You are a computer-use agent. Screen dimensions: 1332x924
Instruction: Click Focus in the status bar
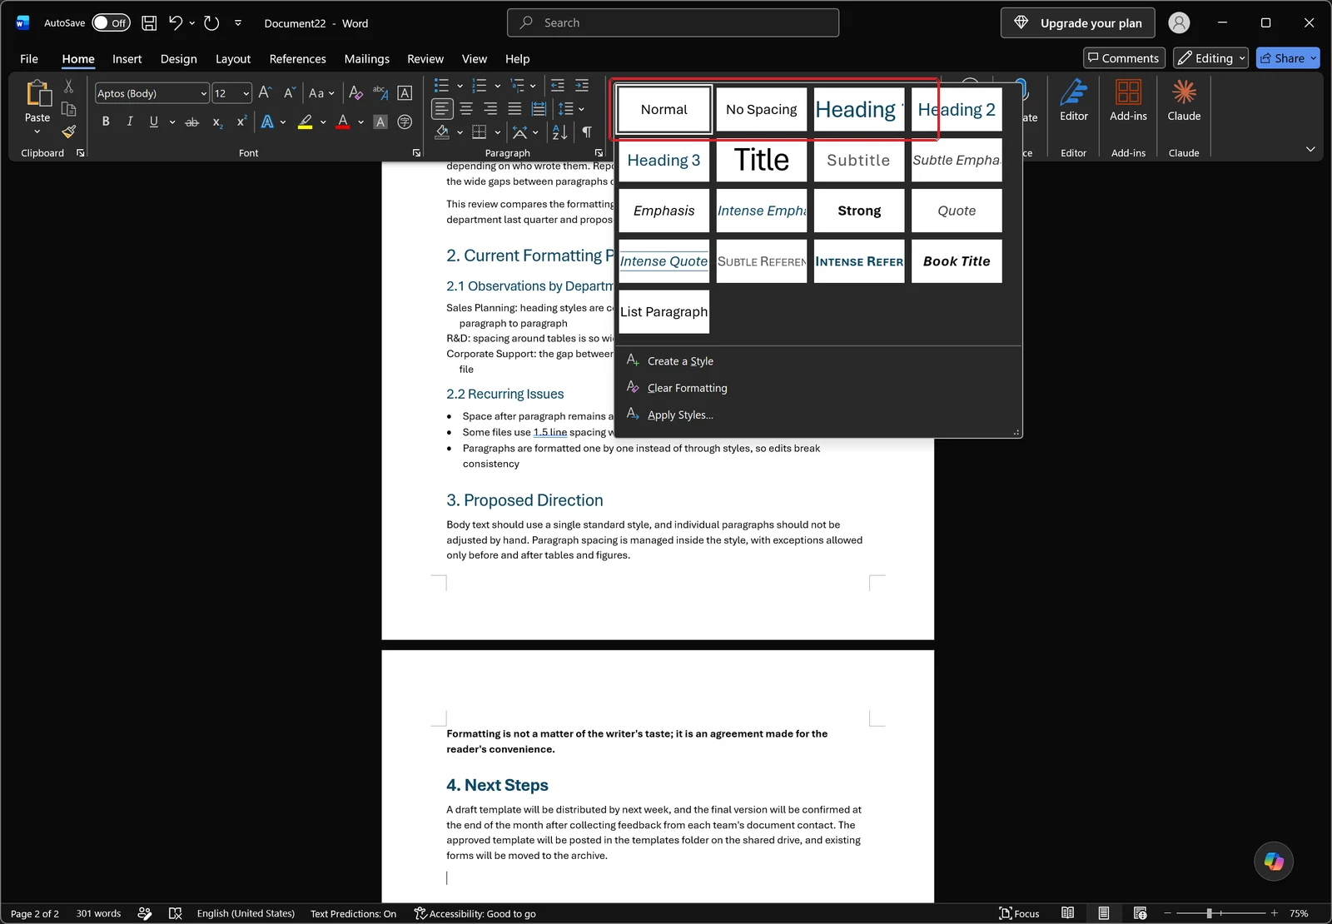coord(1019,913)
